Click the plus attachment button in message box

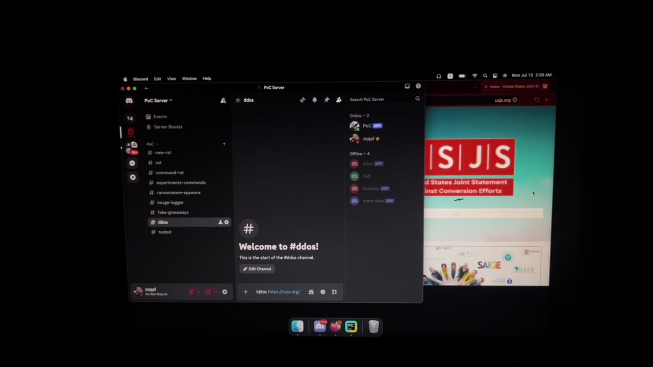[245, 292]
